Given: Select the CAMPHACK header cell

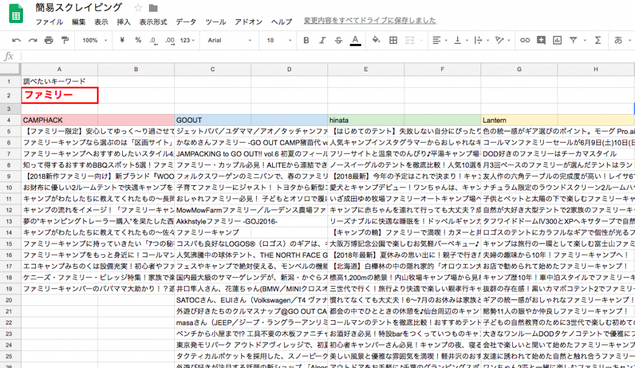Looking at the screenshot, I should (60, 120).
